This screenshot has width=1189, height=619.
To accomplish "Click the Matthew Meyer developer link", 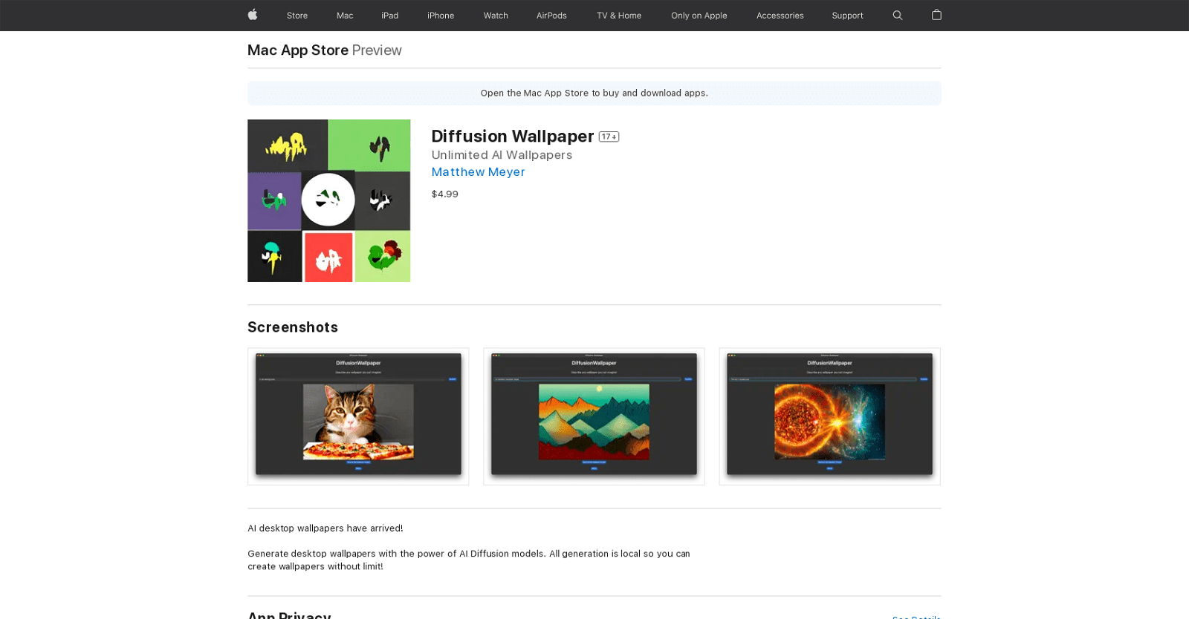I will click(x=478, y=172).
